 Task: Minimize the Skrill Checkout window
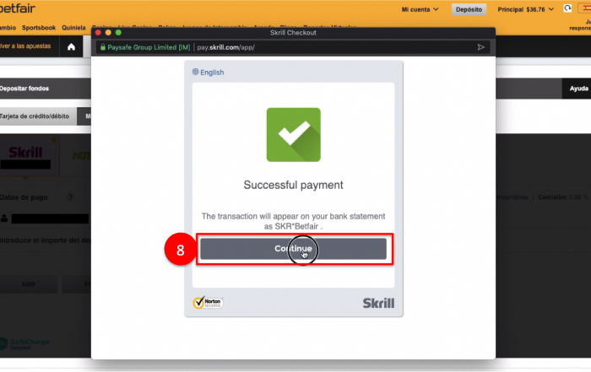[x=108, y=33]
